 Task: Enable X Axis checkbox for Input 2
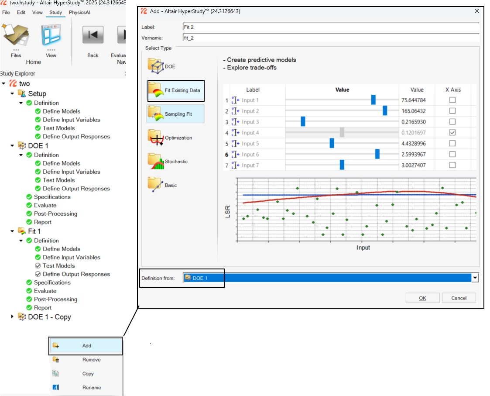tap(452, 111)
